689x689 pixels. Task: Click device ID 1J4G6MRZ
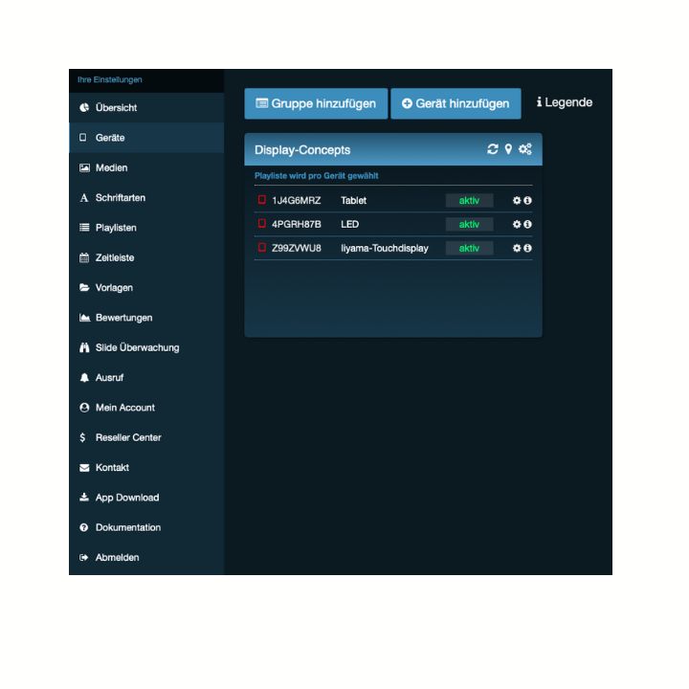[296, 200]
